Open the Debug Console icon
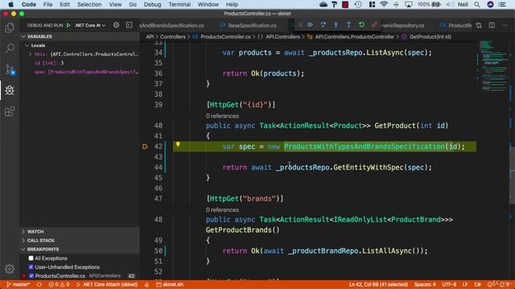Screen dimensions: 515x289 129,25
